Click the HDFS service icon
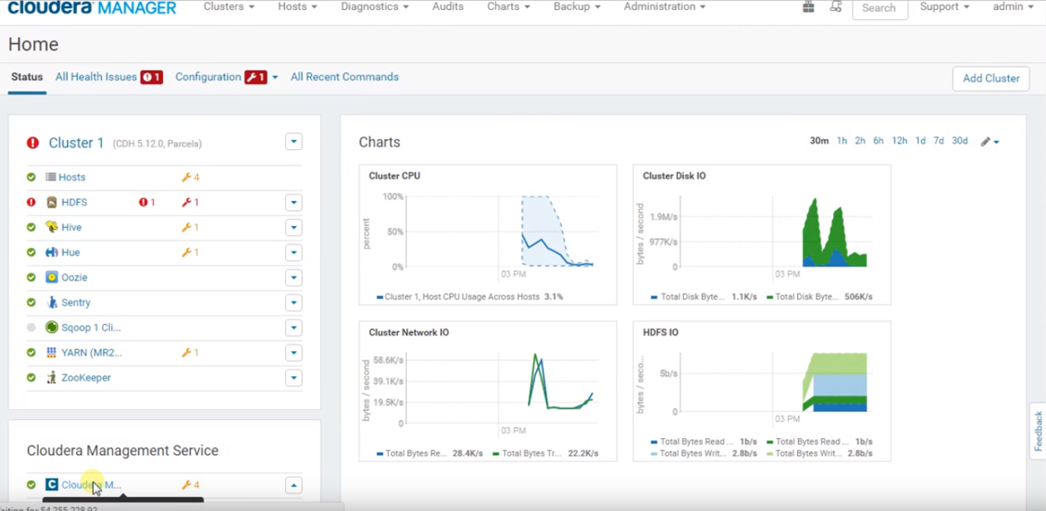Viewport: 1046px width, 511px height. coord(51,202)
